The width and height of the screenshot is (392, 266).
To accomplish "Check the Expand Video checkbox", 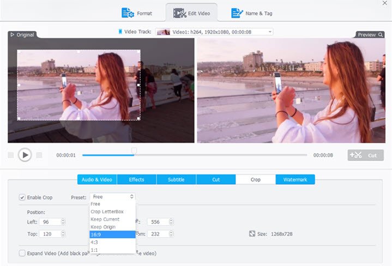I will [x=22, y=253].
